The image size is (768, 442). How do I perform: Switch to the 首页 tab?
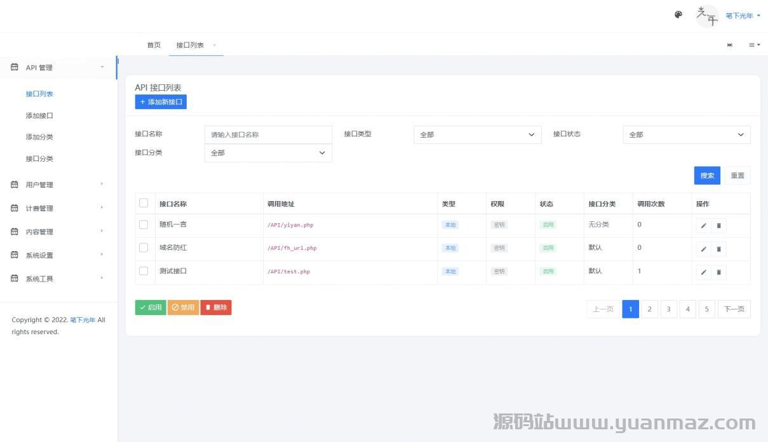point(154,45)
